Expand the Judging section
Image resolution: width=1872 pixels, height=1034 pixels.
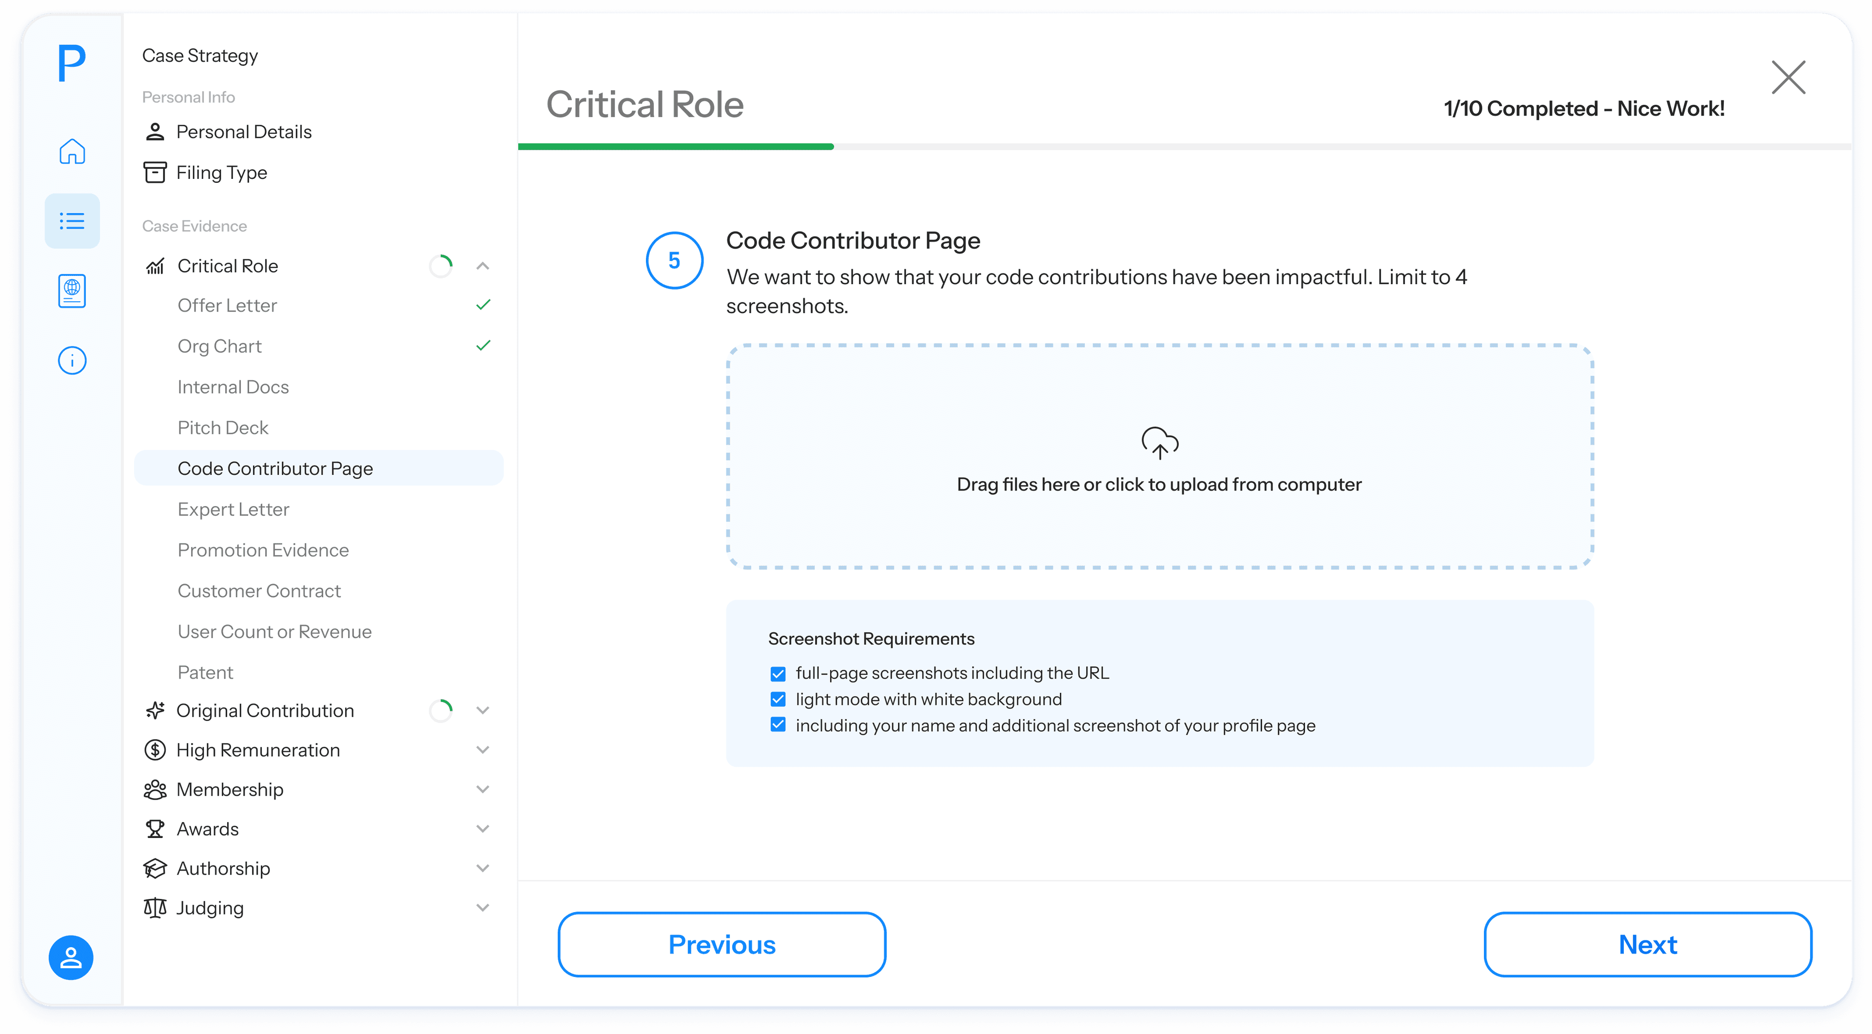[483, 907]
